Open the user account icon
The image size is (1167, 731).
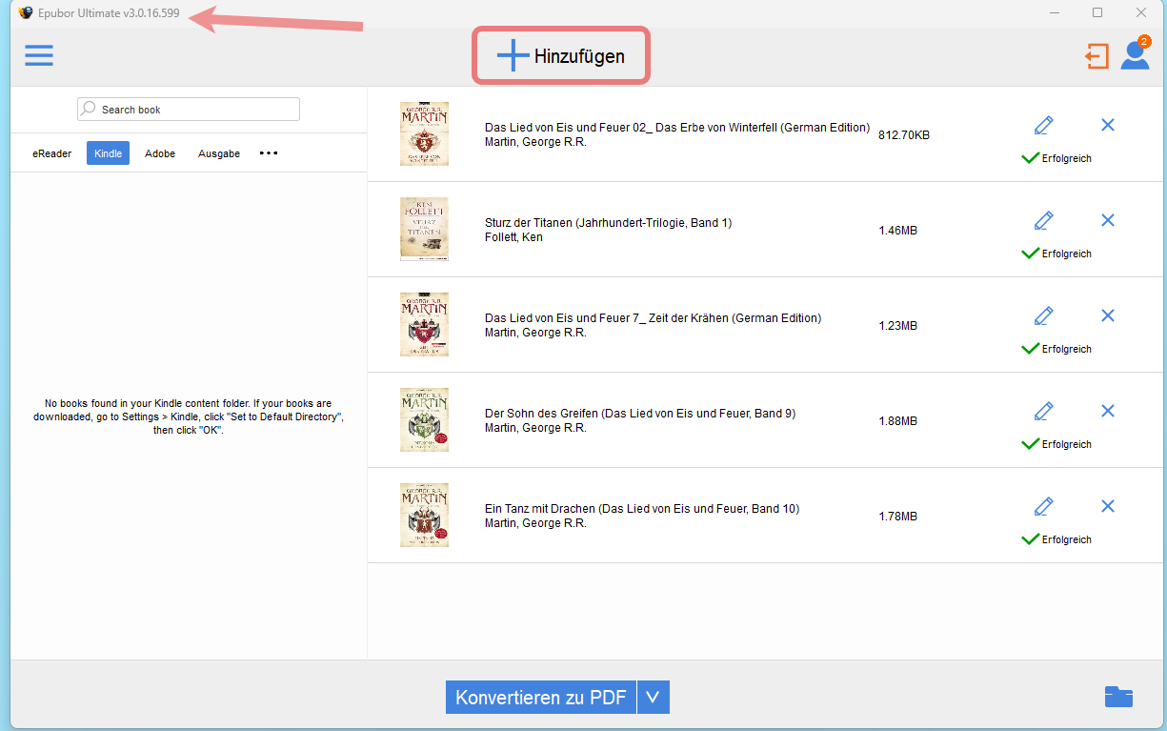click(1136, 54)
